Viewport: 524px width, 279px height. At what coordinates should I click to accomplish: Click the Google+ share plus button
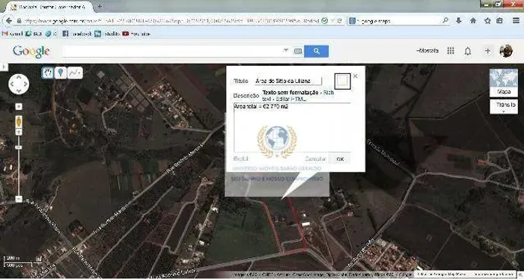[487, 51]
